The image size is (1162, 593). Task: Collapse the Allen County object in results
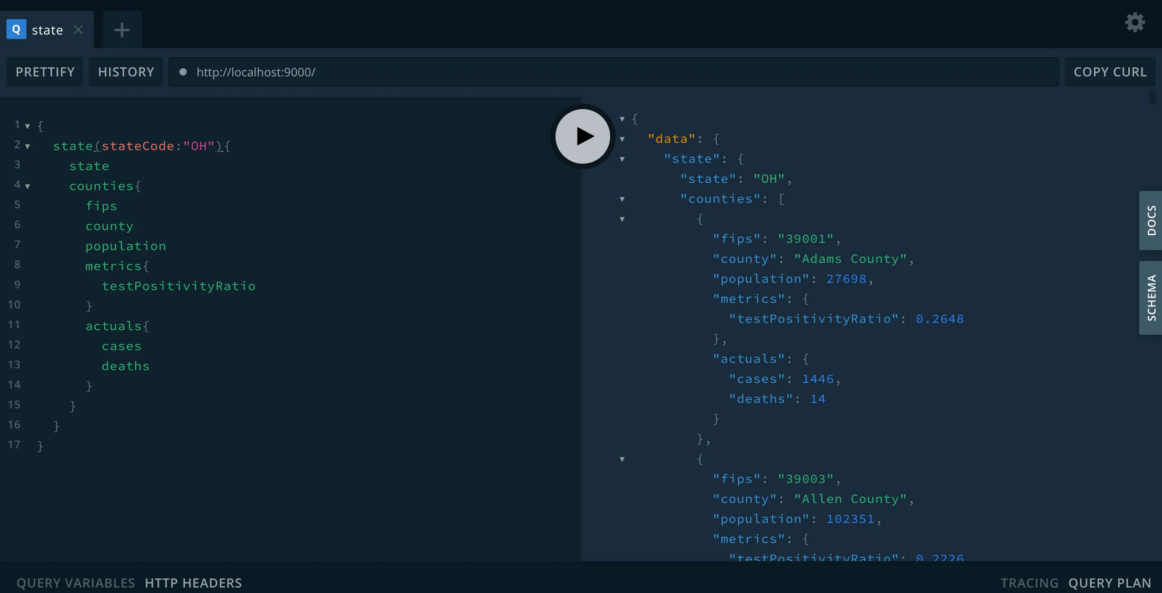pyautogui.click(x=622, y=459)
